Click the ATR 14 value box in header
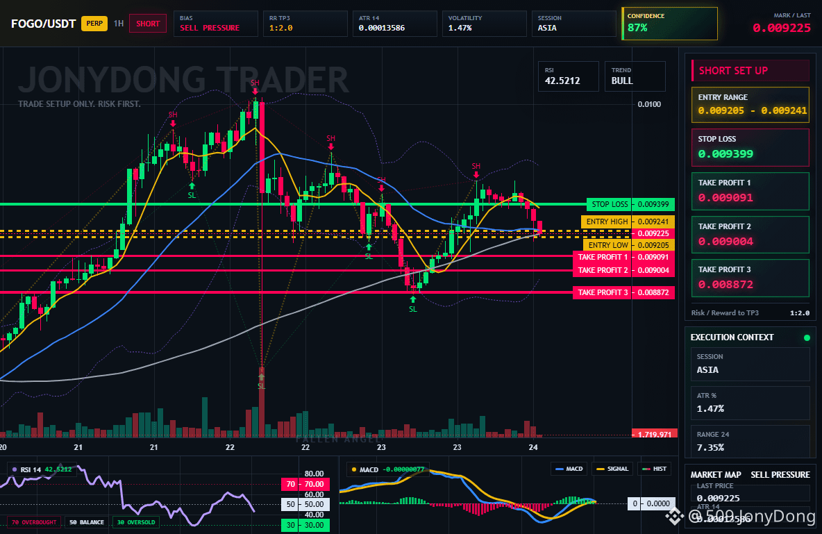 point(395,24)
